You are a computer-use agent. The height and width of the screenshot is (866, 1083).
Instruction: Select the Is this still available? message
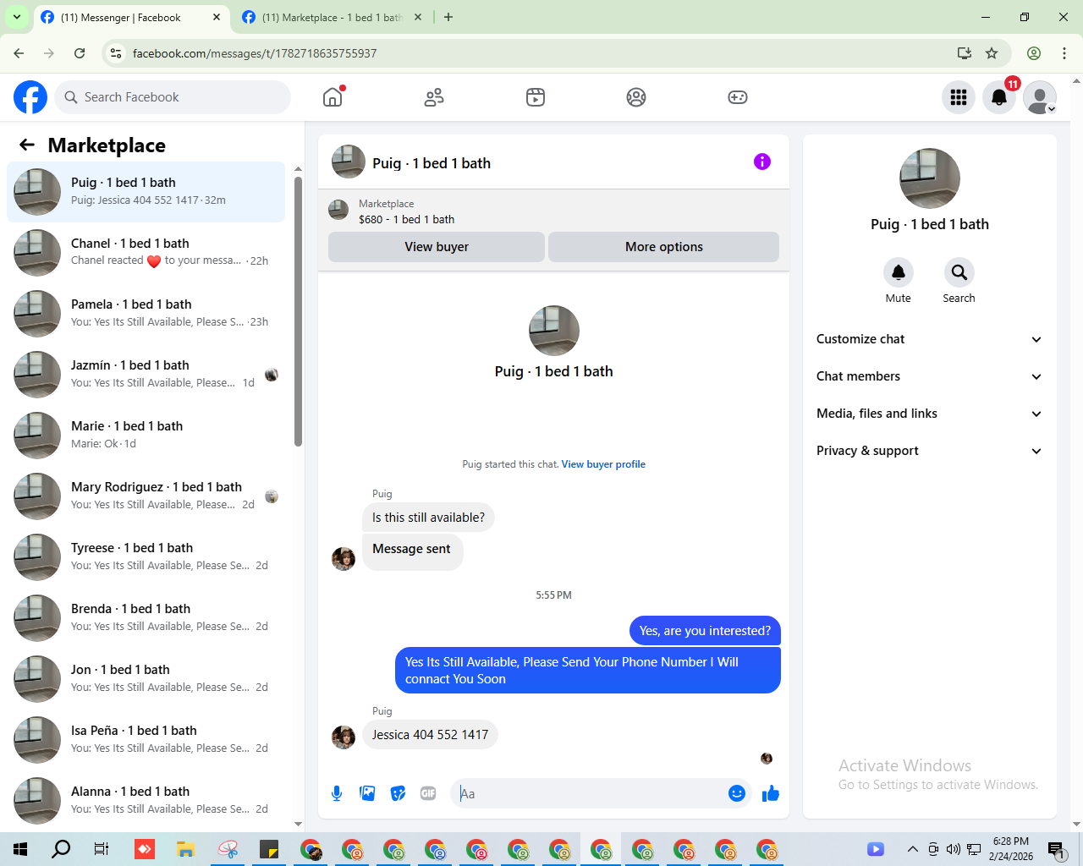(x=428, y=518)
